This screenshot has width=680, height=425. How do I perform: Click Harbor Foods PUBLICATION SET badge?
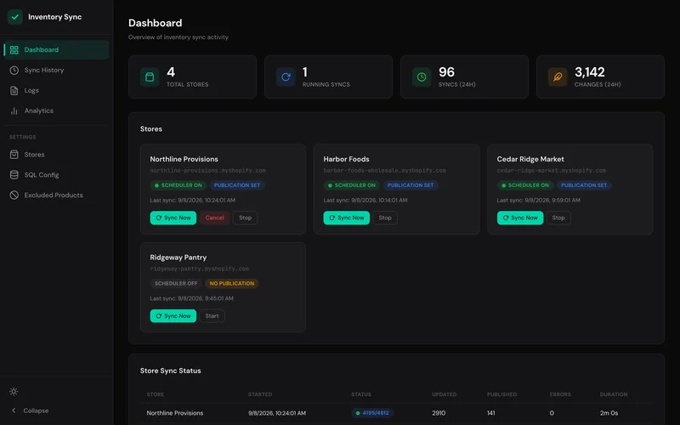411,185
